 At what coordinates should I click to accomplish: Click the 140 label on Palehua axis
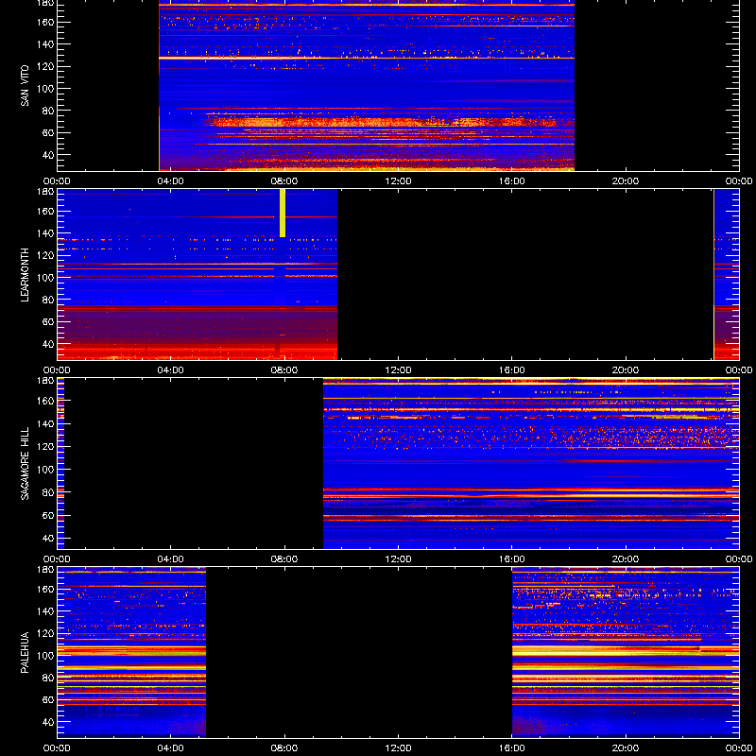(x=45, y=611)
